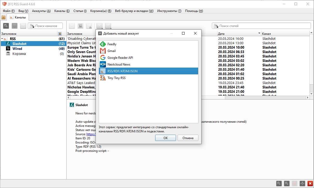Select the Wired channel in the tree

(x=33, y=49)
